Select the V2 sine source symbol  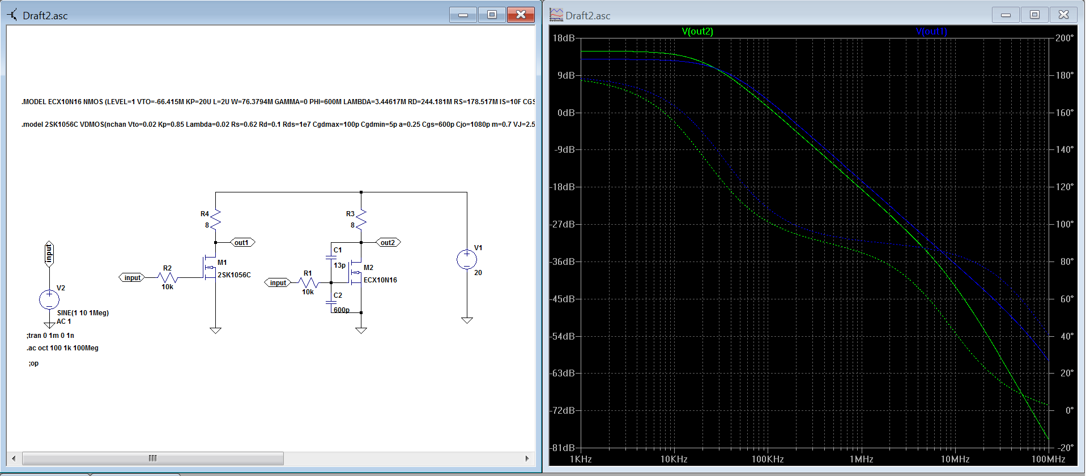(49, 299)
